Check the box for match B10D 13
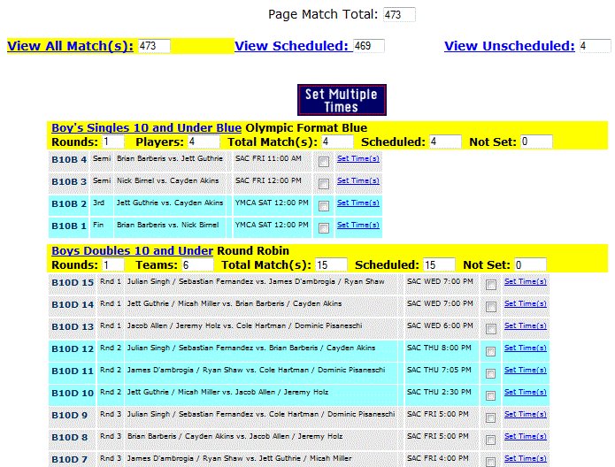The width and height of the screenshot is (615, 467). click(x=490, y=329)
